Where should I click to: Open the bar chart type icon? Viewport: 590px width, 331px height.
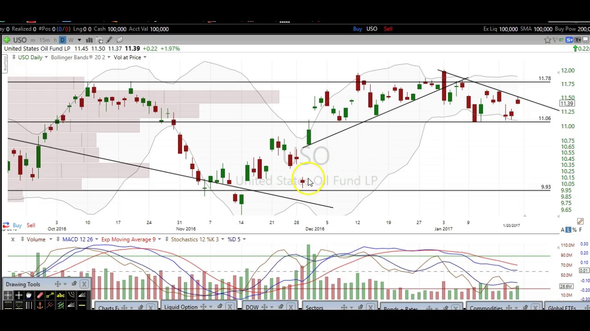click(x=89, y=40)
